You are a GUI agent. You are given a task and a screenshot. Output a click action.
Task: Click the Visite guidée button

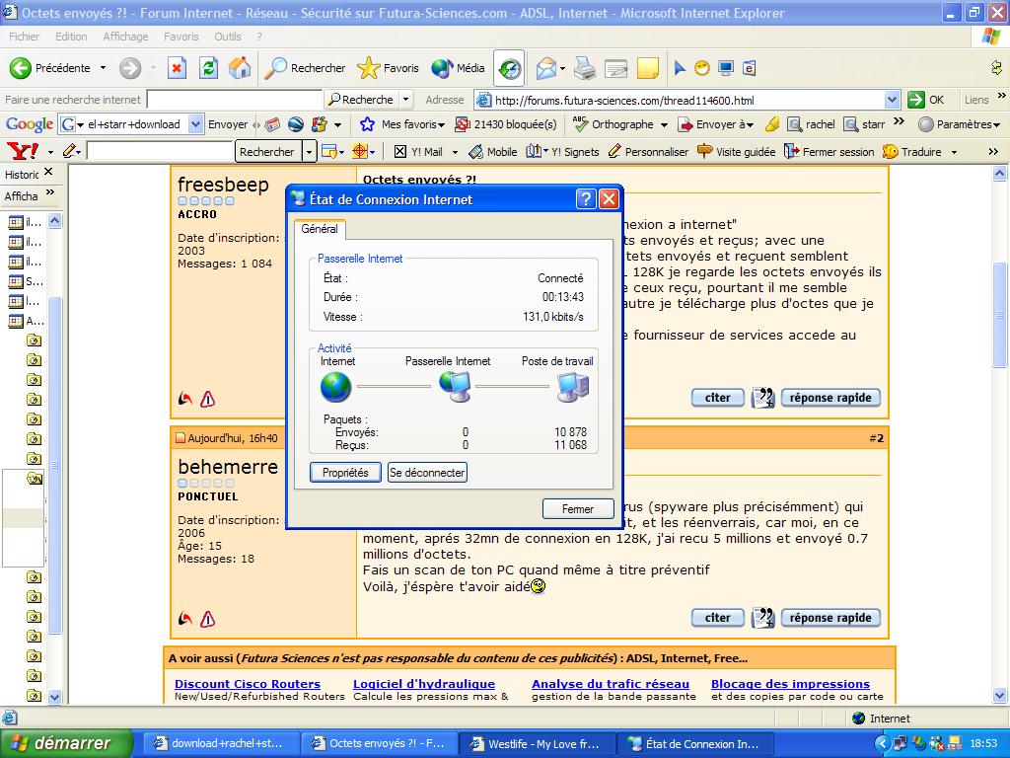click(x=737, y=152)
